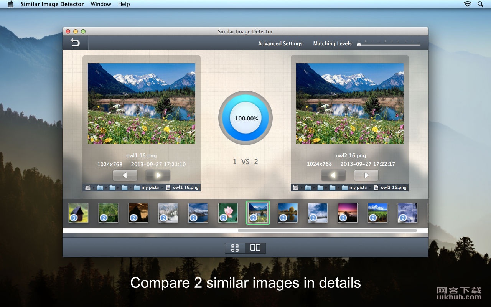The image size is (491, 307).
Task: Click the home folder icon in right path bar
Action: pyautogui.click(x=308, y=187)
